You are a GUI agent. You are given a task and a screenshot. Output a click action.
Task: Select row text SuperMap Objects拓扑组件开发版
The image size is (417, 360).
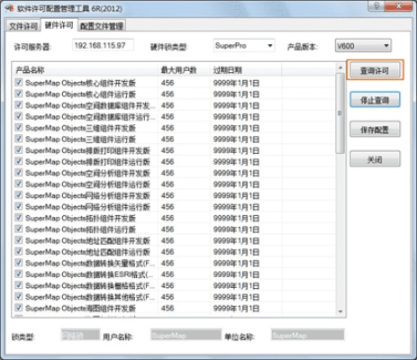point(80,218)
